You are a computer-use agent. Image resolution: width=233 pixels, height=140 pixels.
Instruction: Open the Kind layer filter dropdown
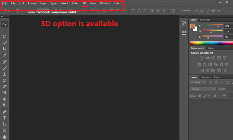click(x=198, y=83)
